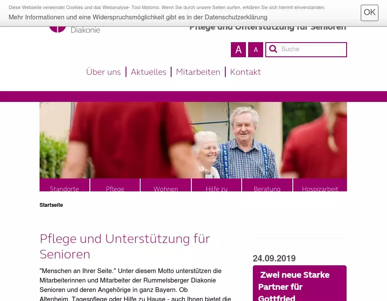This screenshot has height=301, width=387.
Task: Dismiss cookie notice with OK button
Action: [x=369, y=13]
